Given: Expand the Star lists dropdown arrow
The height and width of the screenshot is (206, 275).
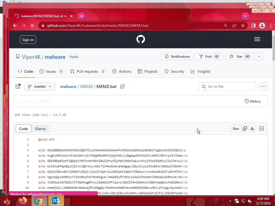Looking at the screenshot, I should [x=259, y=56].
